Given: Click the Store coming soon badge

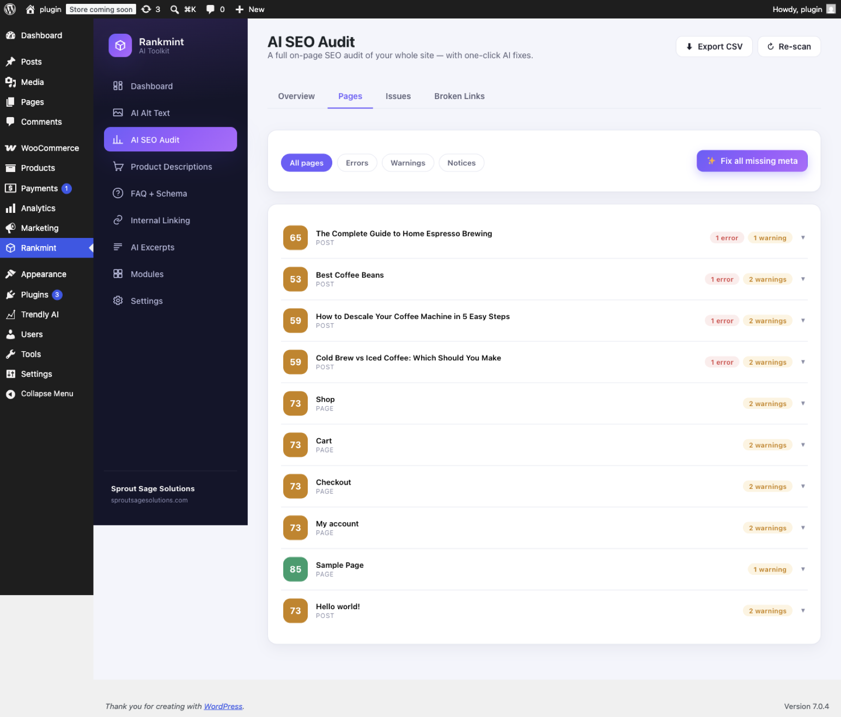Looking at the screenshot, I should (101, 9).
